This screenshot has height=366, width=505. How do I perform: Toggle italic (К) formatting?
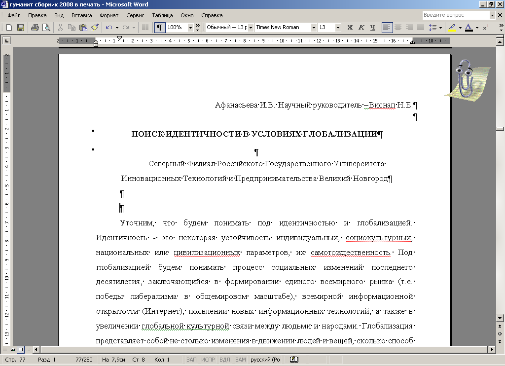pos(361,28)
